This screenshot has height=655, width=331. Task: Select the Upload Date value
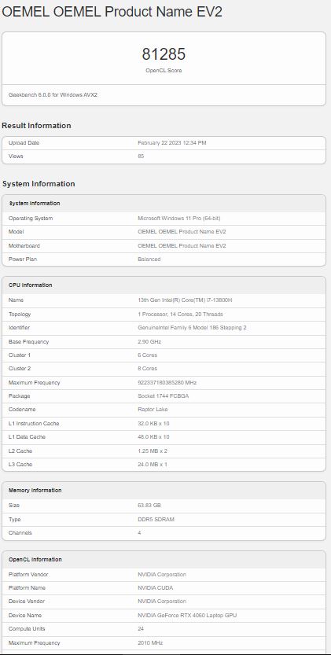(171, 143)
